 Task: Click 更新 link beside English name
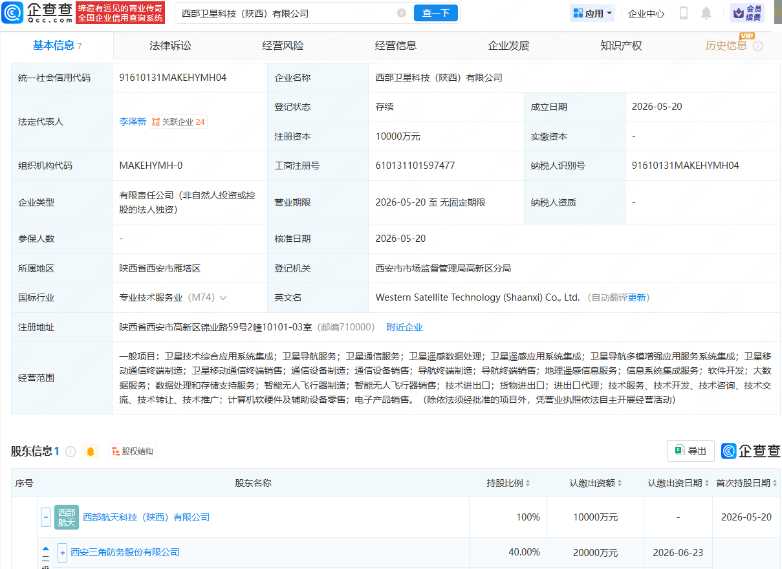(x=636, y=297)
